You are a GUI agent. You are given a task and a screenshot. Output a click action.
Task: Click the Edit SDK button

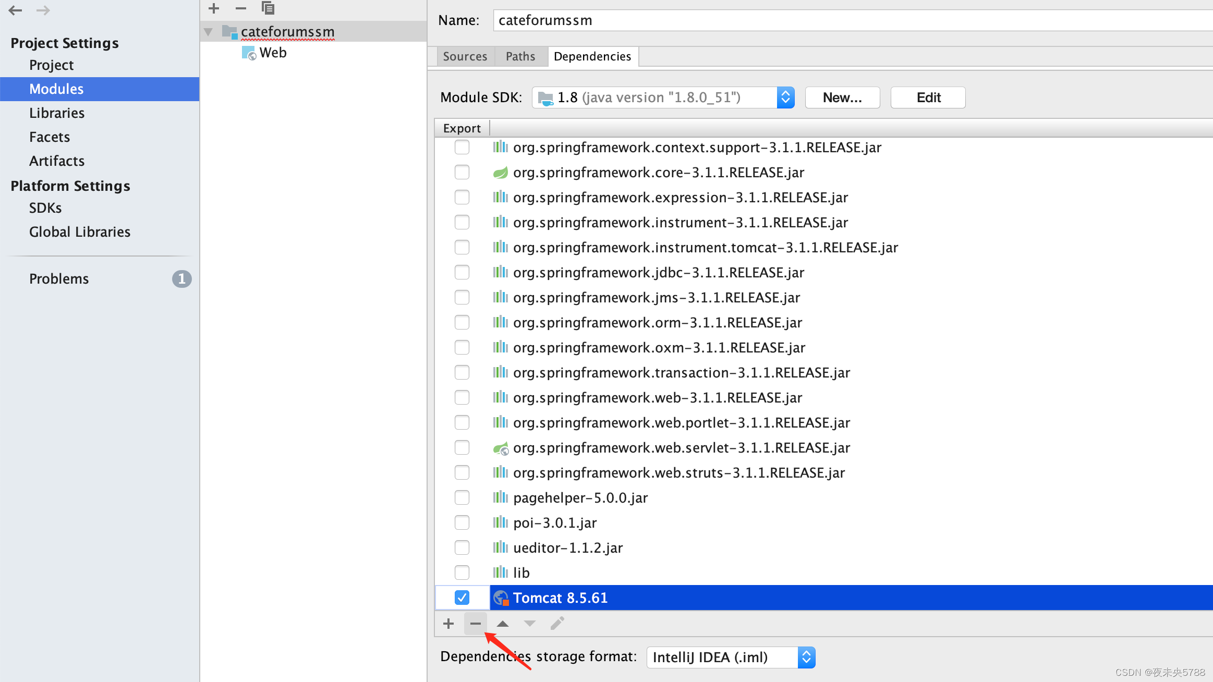[x=928, y=98]
